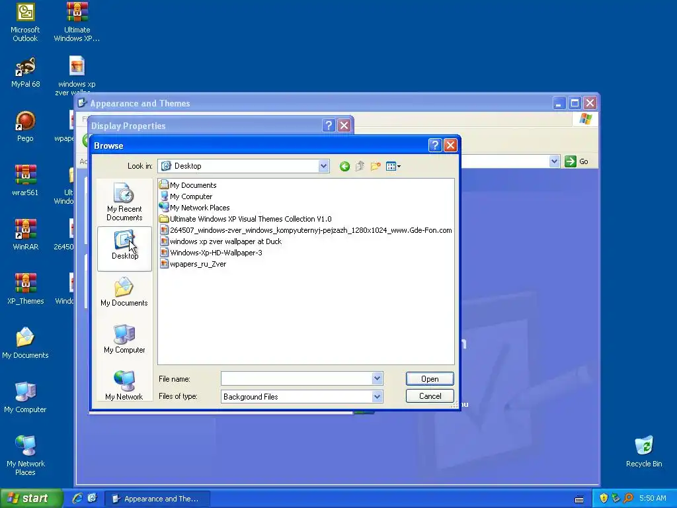Create a new folder with the toolbar icon
This screenshot has width=677, height=508.
point(376,166)
